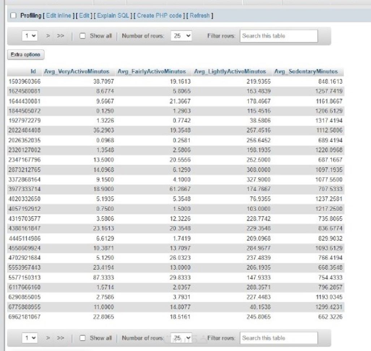Select Id cell 3977333714
Image resolution: width=371 pixels, height=351 pixels.
[25, 189]
